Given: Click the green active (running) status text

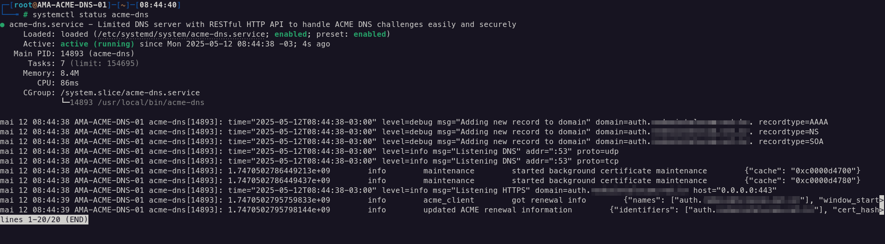Looking at the screenshot, I should tap(97, 44).
